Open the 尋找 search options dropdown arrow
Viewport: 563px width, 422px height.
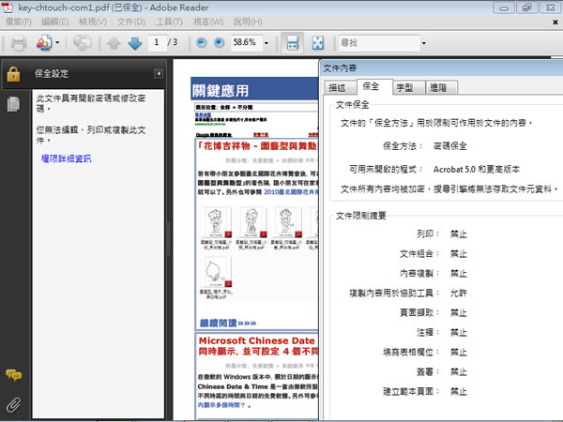tap(424, 43)
